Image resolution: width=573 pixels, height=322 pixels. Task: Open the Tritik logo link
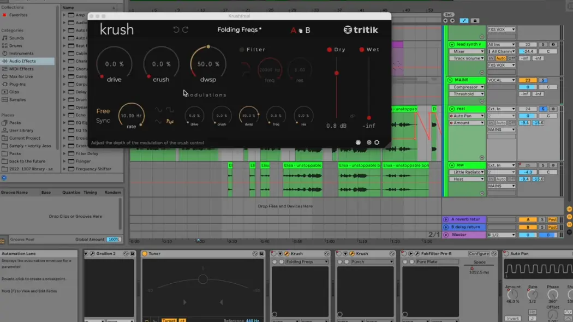(361, 30)
